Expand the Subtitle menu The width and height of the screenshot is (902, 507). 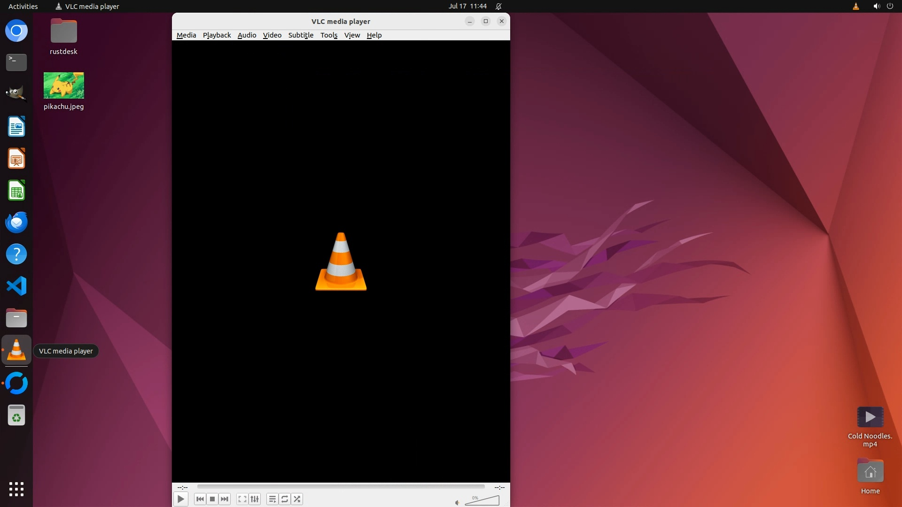pos(301,35)
